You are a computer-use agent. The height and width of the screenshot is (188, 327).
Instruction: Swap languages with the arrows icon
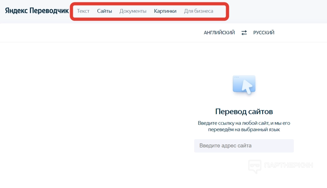point(244,32)
